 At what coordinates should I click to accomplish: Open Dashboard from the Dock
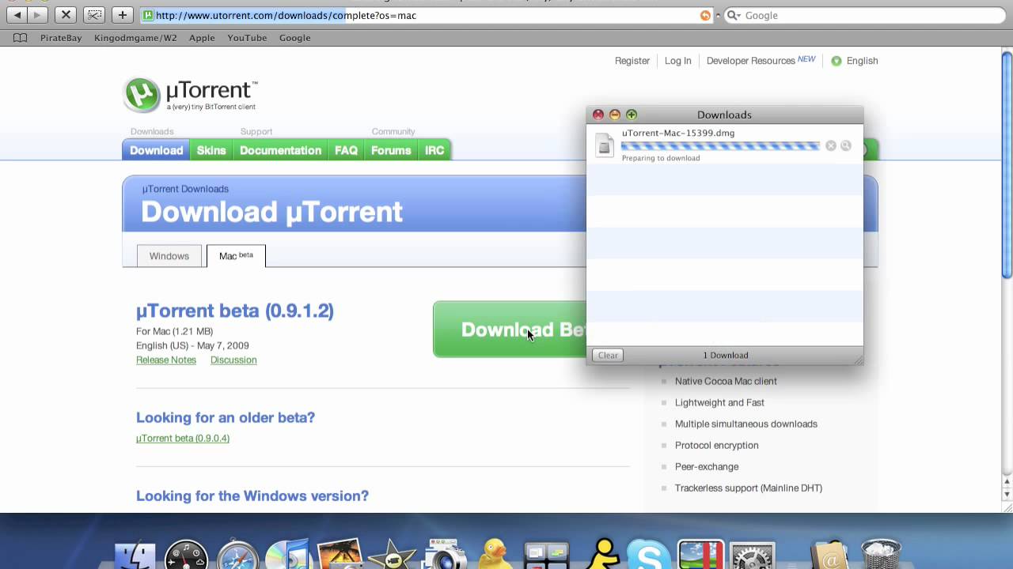[186, 555]
